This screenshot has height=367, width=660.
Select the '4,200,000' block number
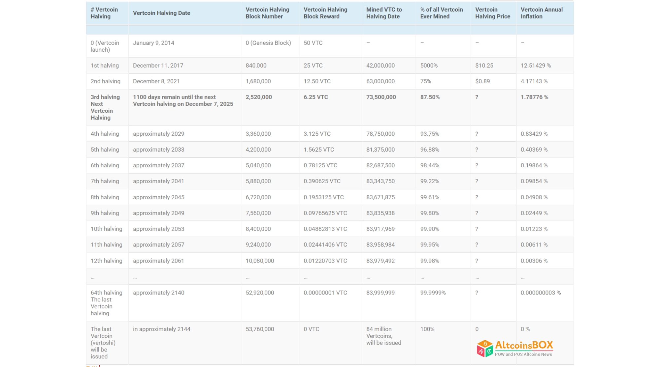(258, 150)
